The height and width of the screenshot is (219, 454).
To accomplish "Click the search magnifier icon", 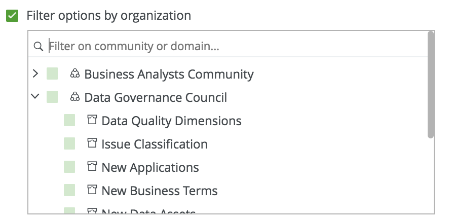I will (38, 47).
